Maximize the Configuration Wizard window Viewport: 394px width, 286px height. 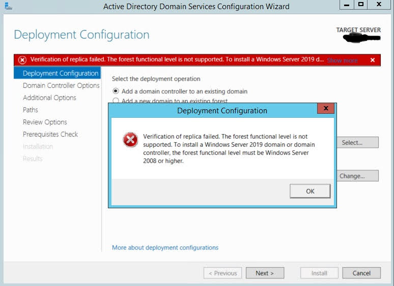coord(361,5)
